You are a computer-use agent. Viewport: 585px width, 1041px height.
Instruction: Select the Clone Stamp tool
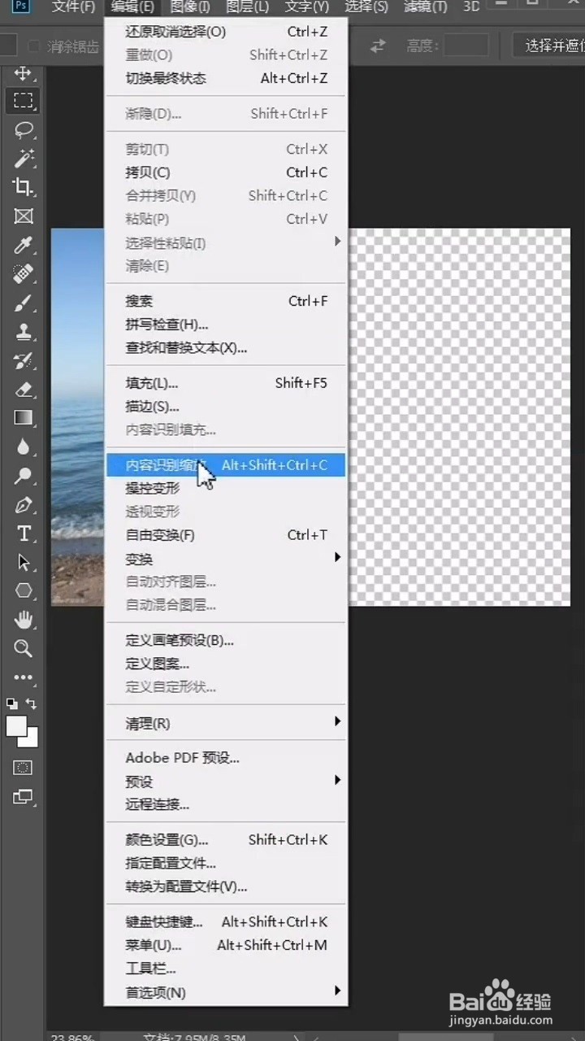[x=23, y=332]
